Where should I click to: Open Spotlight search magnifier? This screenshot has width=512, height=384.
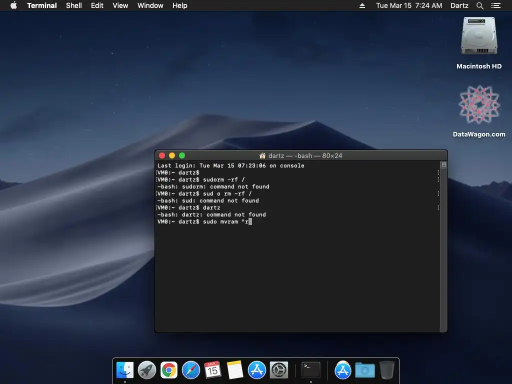479,5
